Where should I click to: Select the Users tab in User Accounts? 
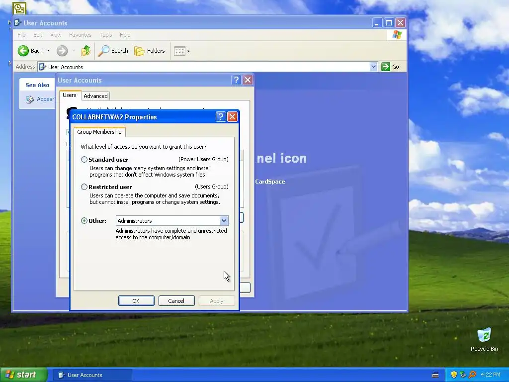tap(70, 95)
